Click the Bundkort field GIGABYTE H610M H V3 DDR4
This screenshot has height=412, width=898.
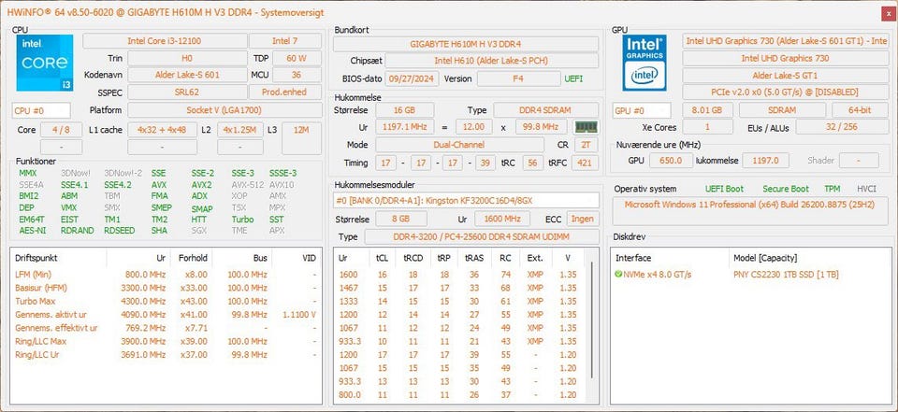466,44
